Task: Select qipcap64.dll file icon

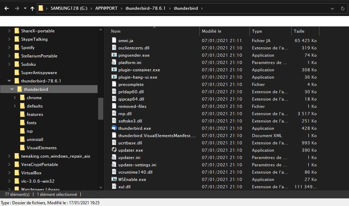Action: 114,99
